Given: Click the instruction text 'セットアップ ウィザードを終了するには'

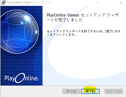Looking at the screenshot, I should click(x=75, y=31).
